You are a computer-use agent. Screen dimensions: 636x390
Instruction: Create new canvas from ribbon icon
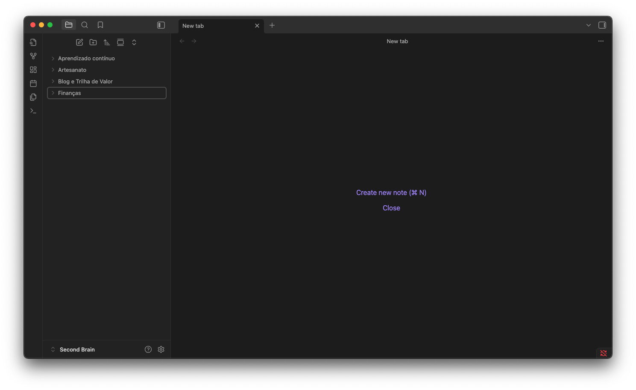[x=33, y=70]
